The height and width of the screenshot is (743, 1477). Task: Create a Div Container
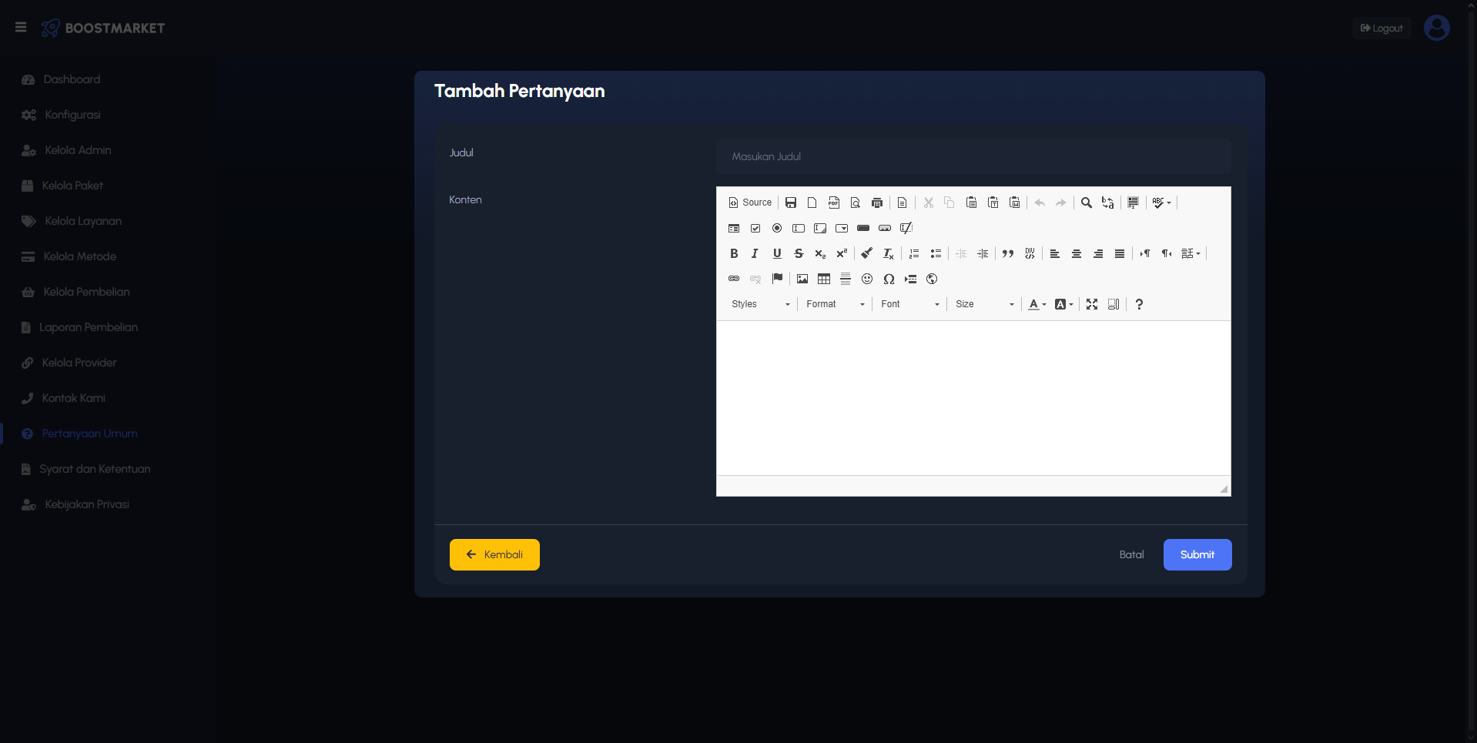coord(1030,253)
